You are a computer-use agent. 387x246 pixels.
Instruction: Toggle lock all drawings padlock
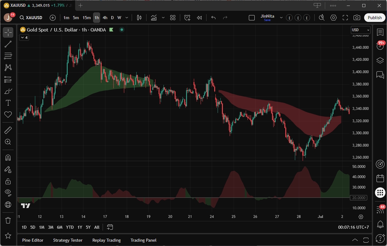(8, 181)
